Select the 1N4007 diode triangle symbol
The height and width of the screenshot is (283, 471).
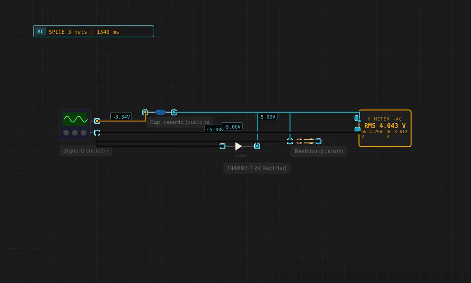[x=238, y=146]
